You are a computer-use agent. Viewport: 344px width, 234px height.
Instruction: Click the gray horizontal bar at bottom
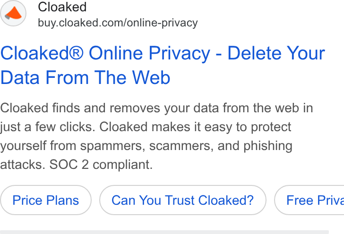click(x=164, y=232)
